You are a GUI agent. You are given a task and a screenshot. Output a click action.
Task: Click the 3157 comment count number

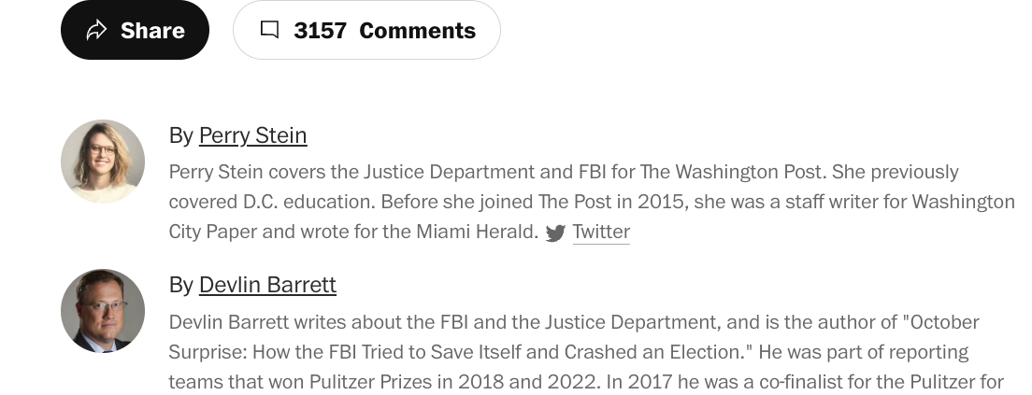click(320, 30)
